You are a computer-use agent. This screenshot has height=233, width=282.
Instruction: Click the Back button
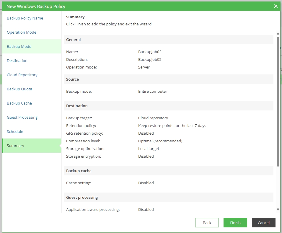[207, 223]
